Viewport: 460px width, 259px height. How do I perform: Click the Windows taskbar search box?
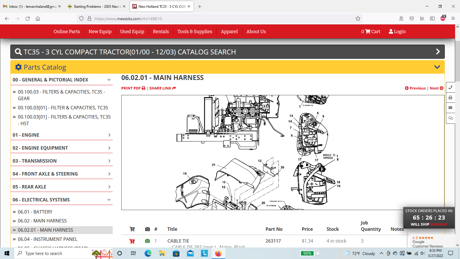[63, 253]
